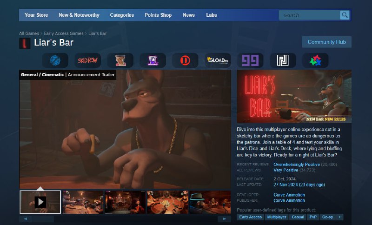Open the Categories menu
372x225 pixels.
click(122, 15)
